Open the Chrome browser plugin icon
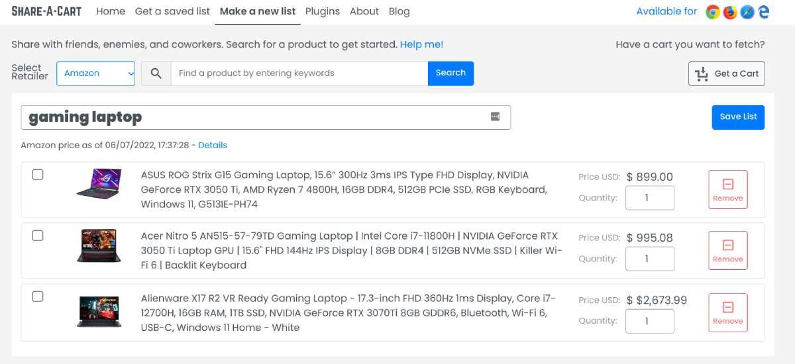This screenshot has height=364, width=795. [713, 11]
